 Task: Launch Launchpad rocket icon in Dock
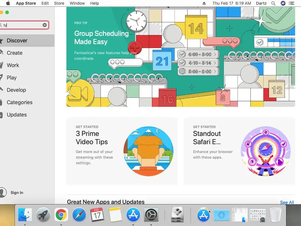click(x=43, y=215)
